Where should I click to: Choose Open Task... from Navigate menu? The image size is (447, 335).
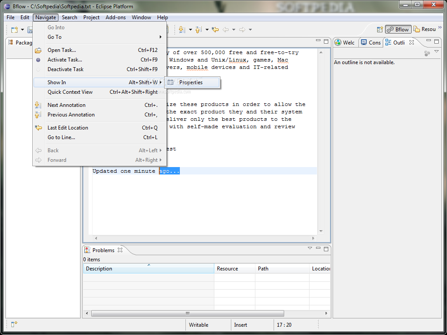tap(100, 50)
